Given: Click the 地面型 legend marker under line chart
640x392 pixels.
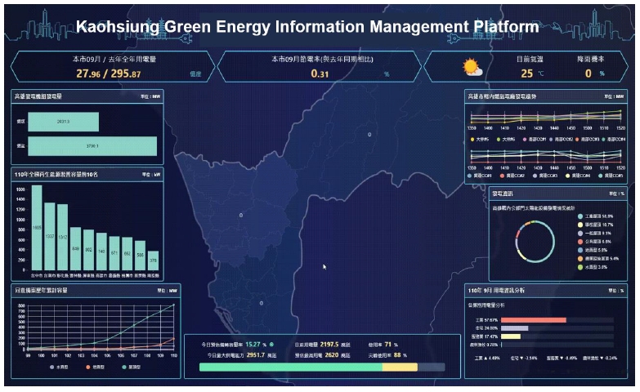Looking at the screenshot, I should [87, 367].
